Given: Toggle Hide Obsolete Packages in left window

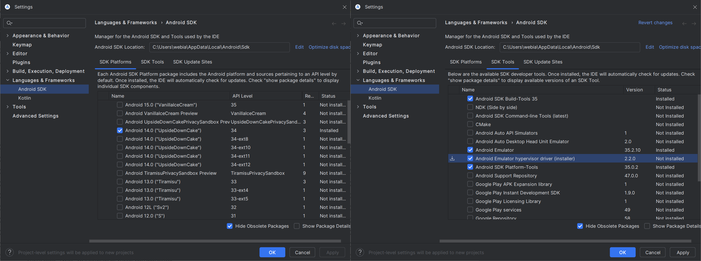Looking at the screenshot, I should 230,226.
